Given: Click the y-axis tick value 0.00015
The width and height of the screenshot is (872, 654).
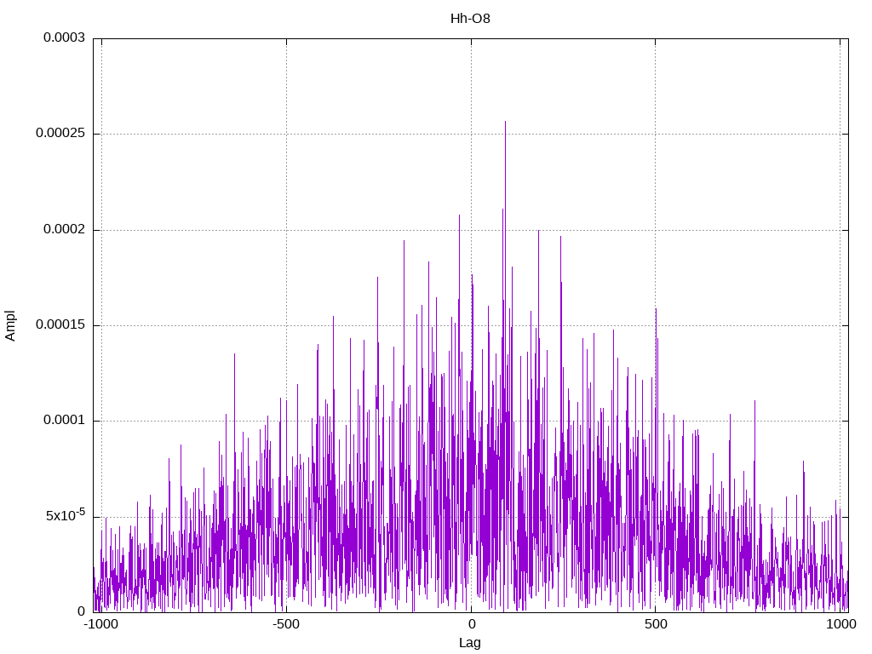Looking at the screenshot, I should coord(60,324).
